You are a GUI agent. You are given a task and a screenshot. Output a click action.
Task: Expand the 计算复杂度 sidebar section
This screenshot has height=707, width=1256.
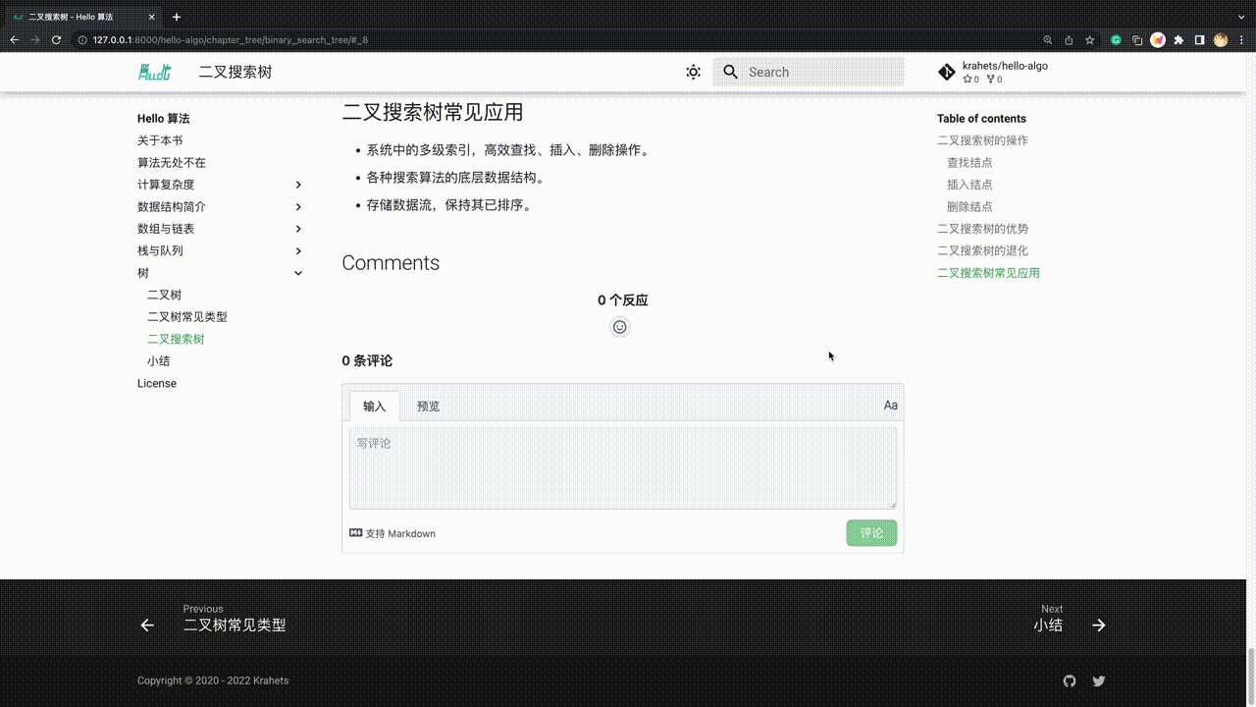298,185
